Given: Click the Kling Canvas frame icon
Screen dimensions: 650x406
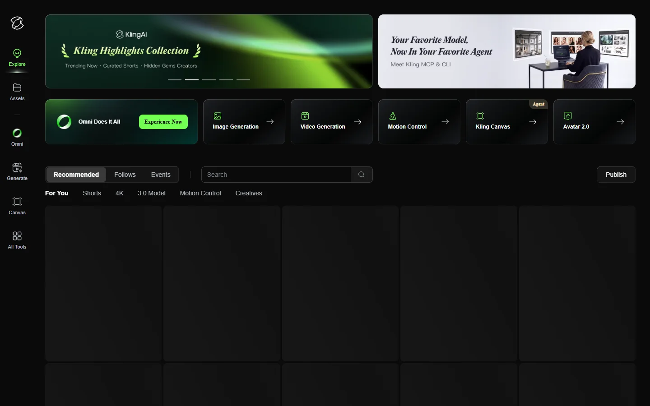Looking at the screenshot, I should [480, 116].
